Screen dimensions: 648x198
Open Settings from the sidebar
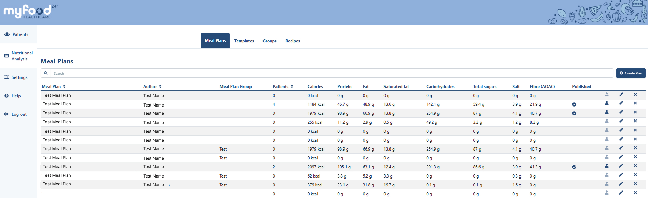(19, 77)
